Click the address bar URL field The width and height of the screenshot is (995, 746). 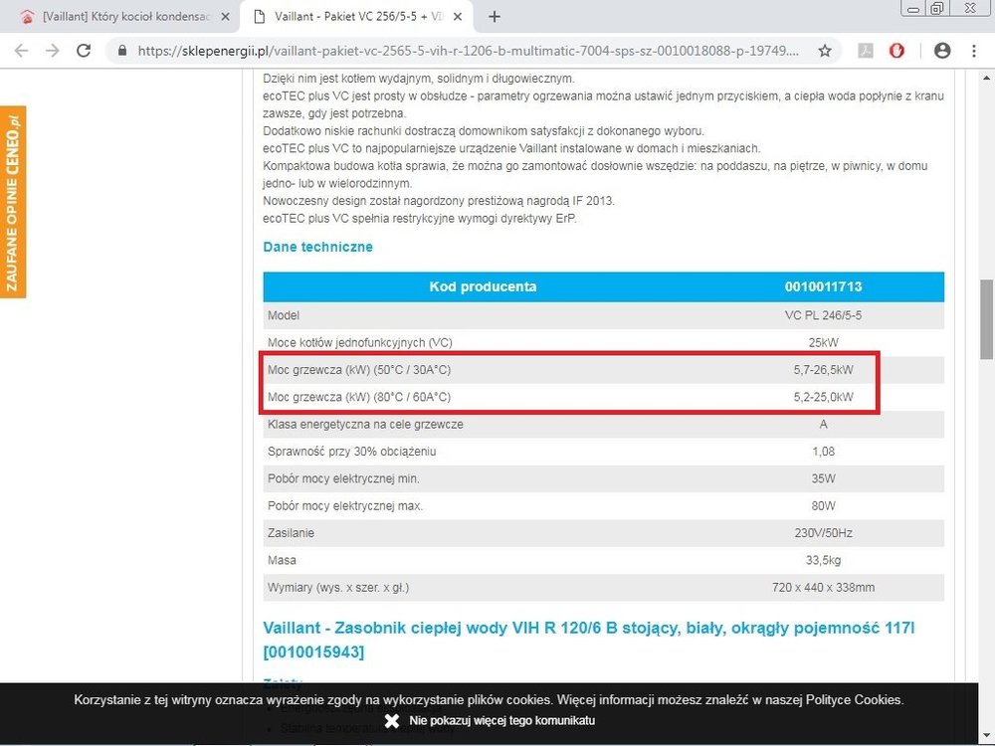[468, 51]
